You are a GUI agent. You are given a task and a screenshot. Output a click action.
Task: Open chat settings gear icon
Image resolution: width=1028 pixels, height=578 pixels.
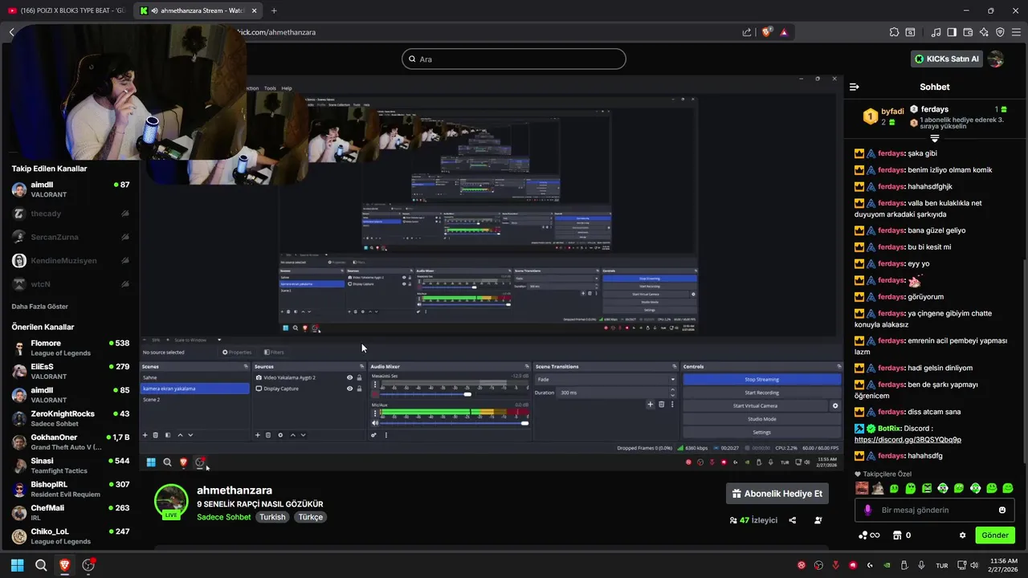coord(962,535)
